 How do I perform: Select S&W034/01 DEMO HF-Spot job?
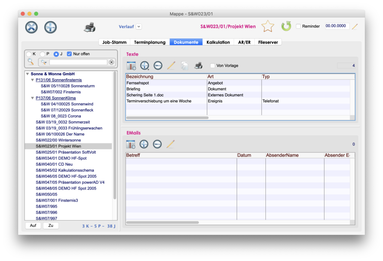point(61,158)
